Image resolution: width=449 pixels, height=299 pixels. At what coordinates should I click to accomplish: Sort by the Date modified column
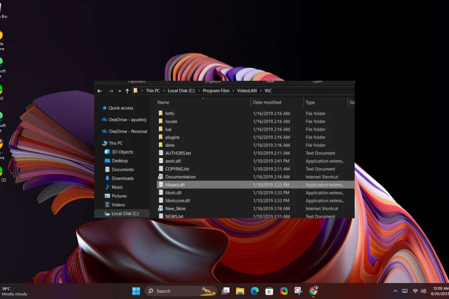267,102
